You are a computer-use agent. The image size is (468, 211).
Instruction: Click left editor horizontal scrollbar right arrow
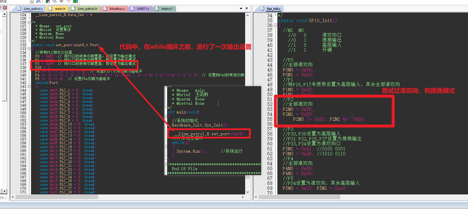click(243, 197)
